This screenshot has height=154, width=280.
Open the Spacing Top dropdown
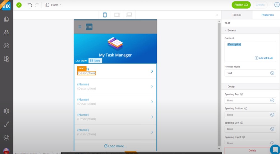[x=250, y=100]
